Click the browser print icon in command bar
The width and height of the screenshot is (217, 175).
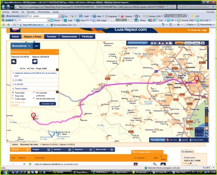coord(178,25)
